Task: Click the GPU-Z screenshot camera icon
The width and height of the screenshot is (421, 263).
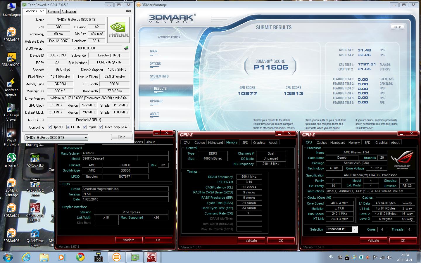Action: pyautogui.click(x=128, y=11)
